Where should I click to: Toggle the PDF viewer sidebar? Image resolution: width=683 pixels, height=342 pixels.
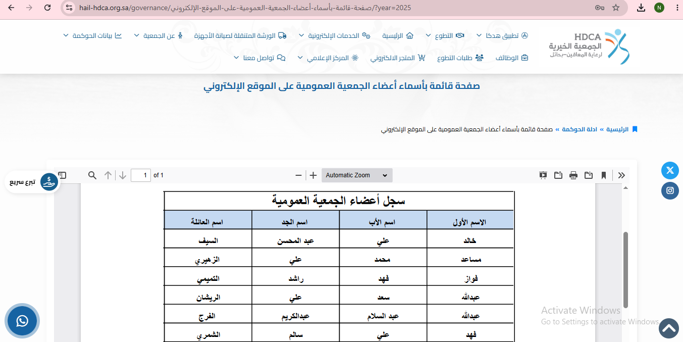62,175
